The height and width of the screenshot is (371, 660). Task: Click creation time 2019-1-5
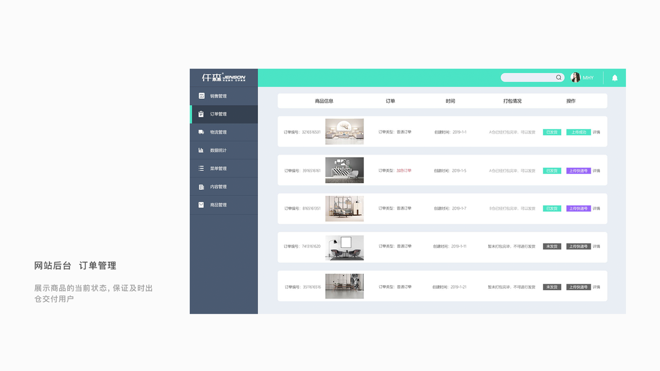(x=459, y=171)
